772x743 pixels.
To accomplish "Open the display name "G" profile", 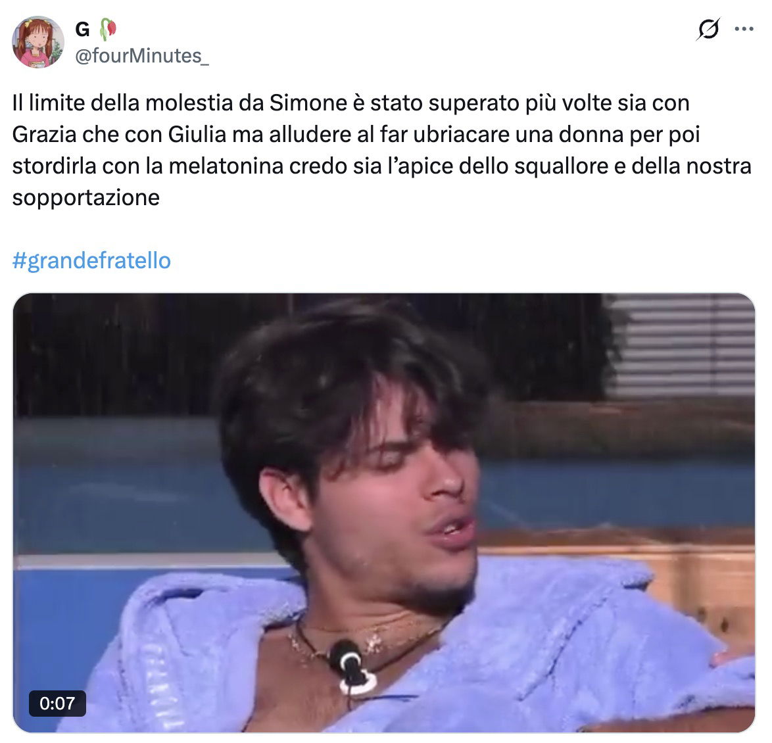I will point(82,30).
